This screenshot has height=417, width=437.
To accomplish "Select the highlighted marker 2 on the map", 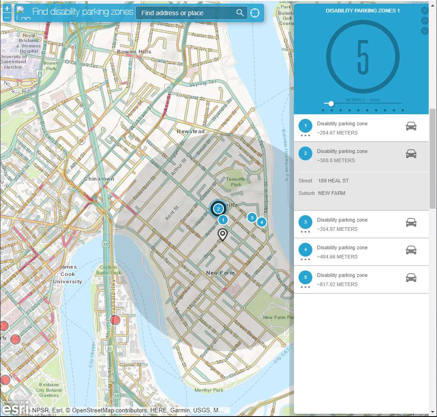I will coord(218,209).
